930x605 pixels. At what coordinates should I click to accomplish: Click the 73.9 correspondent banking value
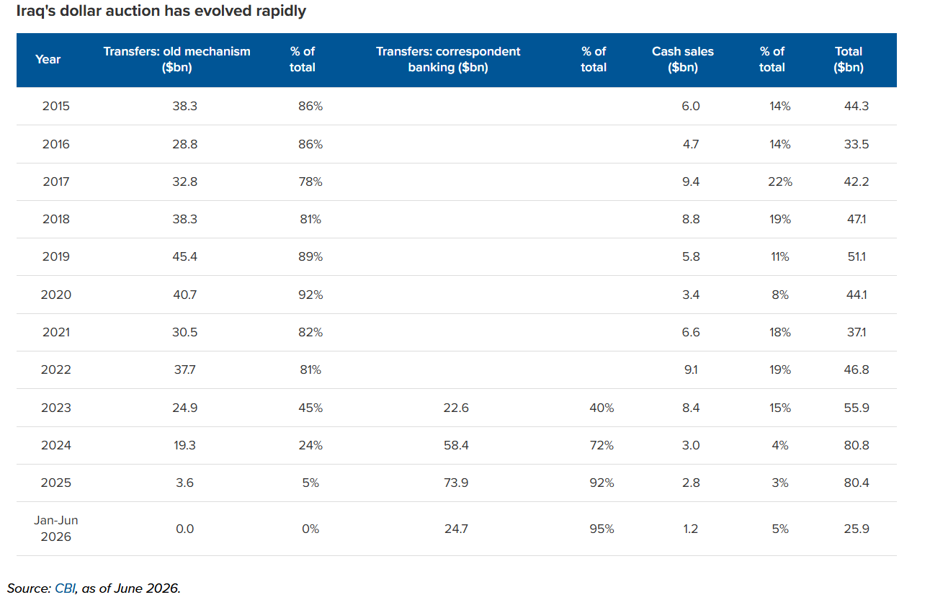[457, 483]
